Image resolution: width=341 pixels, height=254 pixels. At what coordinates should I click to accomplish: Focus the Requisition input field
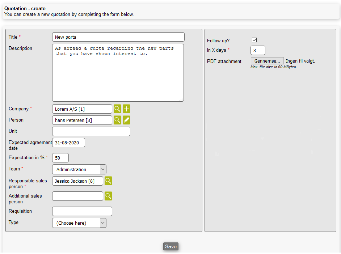(x=82, y=211)
